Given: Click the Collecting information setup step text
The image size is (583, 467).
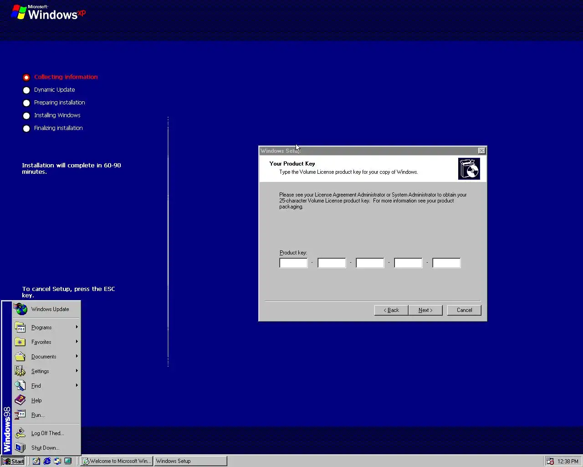Looking at the screenshot, I should (x=66, y=77).
